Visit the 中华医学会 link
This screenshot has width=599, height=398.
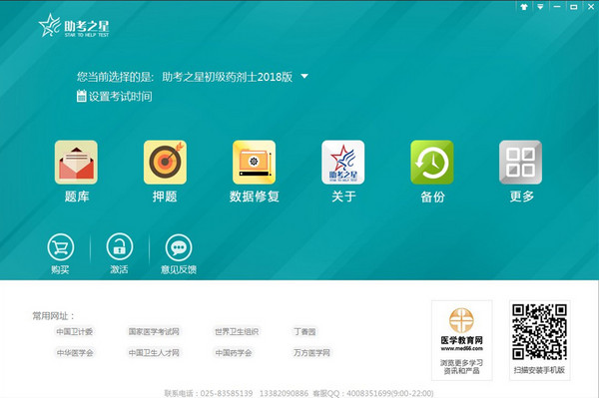75,352
